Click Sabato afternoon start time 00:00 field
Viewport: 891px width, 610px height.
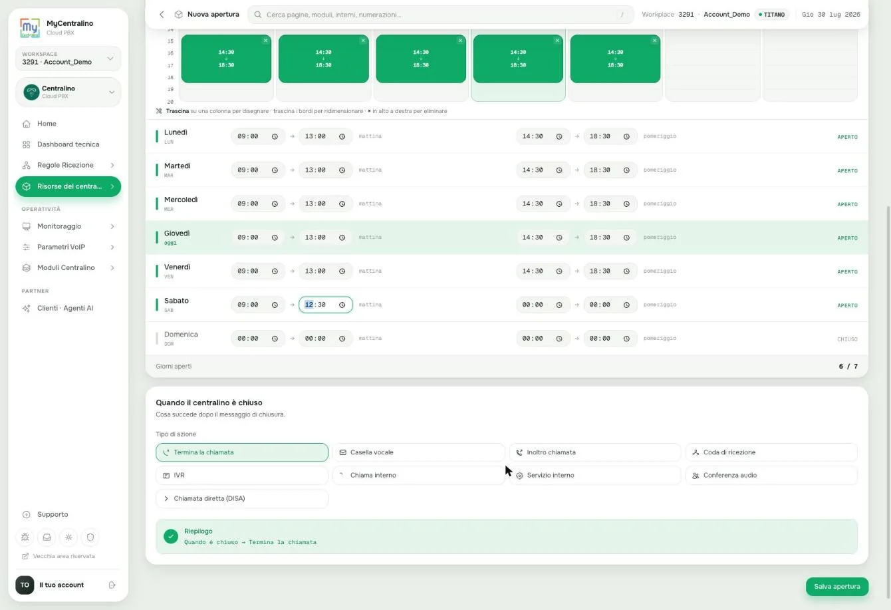tap(543, 305)
